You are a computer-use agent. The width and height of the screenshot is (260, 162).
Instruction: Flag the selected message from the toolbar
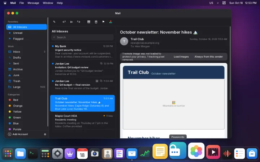point(103,22)
